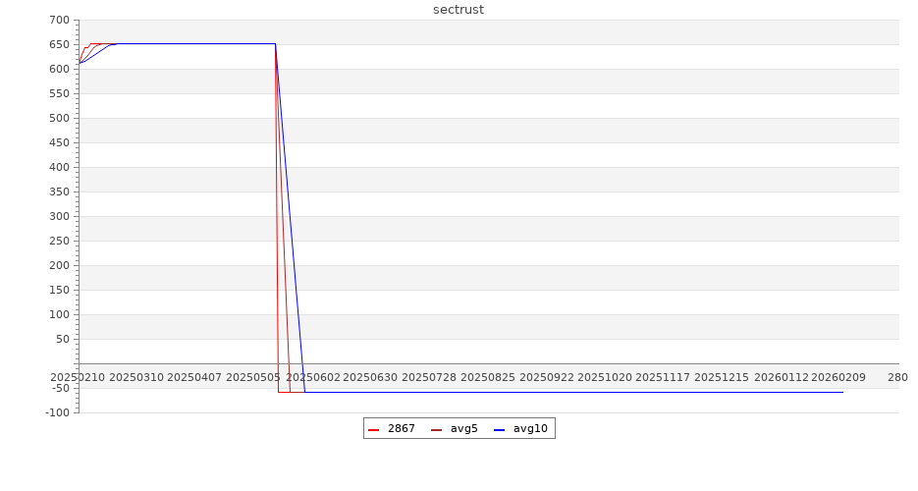Select the avg10 legend label
The image size is (918, 491).
(x=530, y=429)
